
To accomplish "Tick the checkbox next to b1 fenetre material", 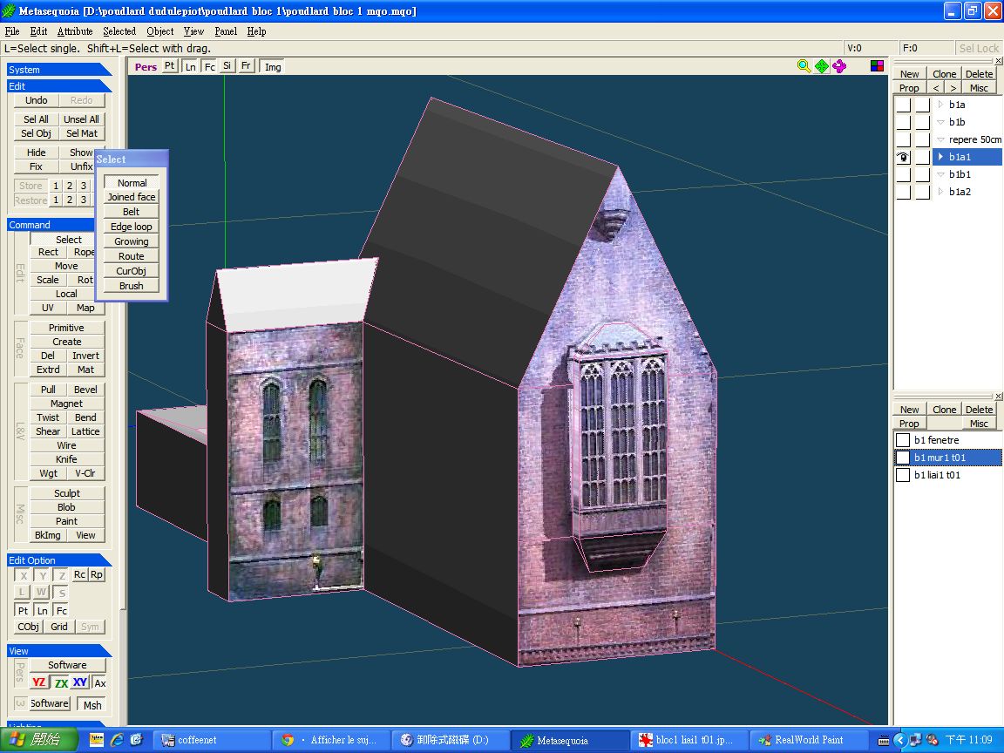I will [903, 441].
